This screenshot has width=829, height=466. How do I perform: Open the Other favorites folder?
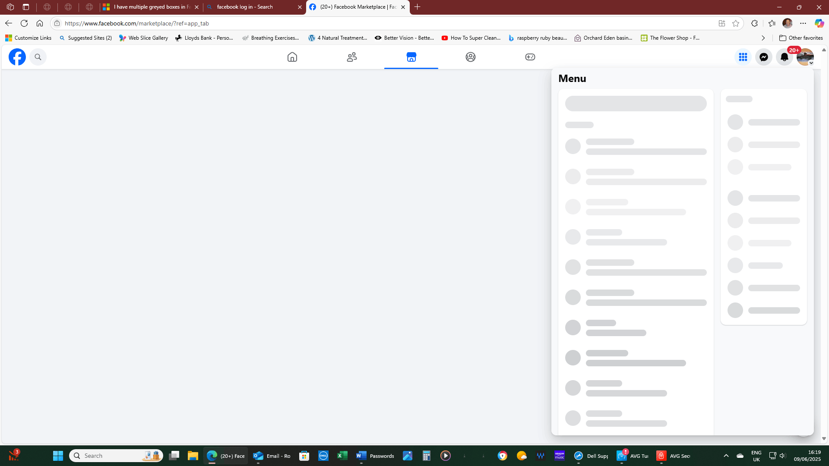[x=801, y=38]
